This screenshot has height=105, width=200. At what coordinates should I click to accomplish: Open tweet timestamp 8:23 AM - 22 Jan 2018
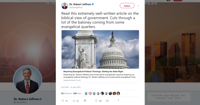coord(71,87)
